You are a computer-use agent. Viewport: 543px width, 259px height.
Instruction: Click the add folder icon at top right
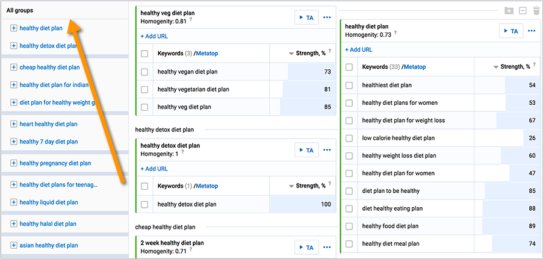click(509, 10)
